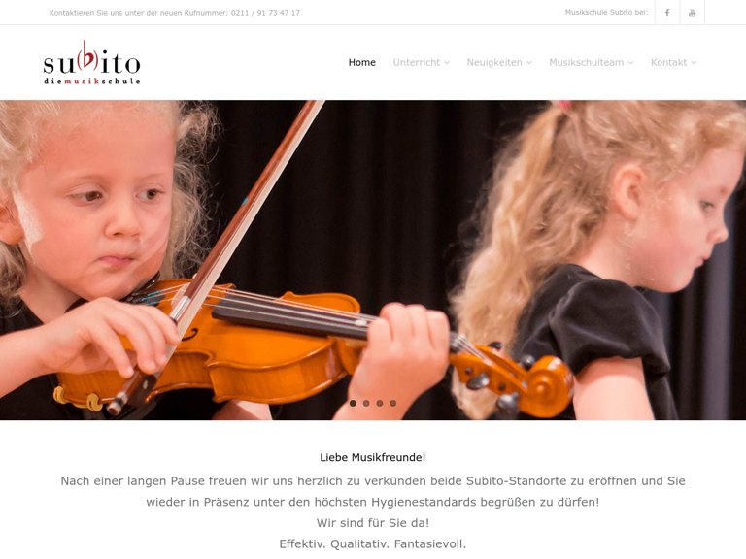746x559 pixels.
Task: Open the Kontakt menu item
Action: coord(668,62)
